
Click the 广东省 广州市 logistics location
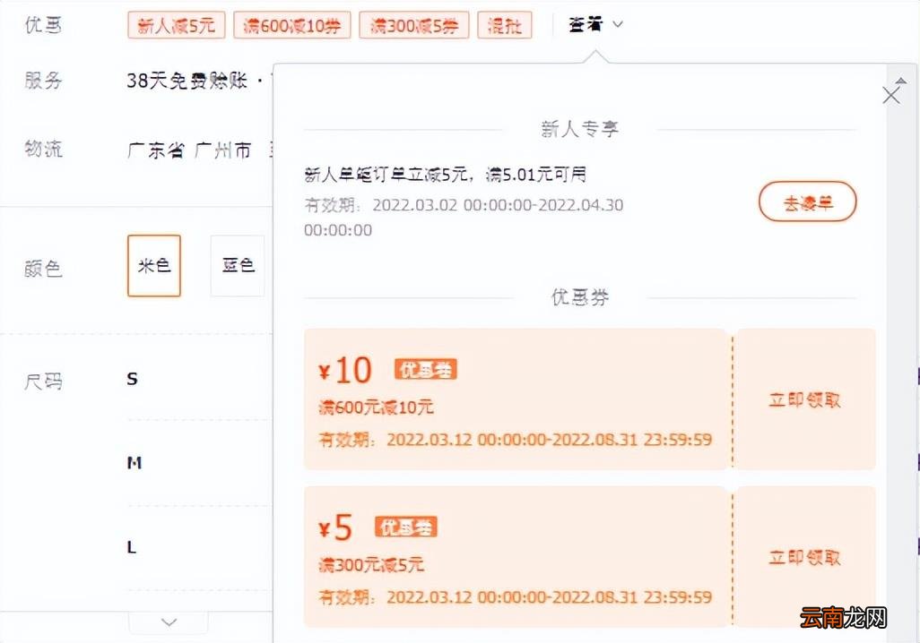[x=189, y=150]
